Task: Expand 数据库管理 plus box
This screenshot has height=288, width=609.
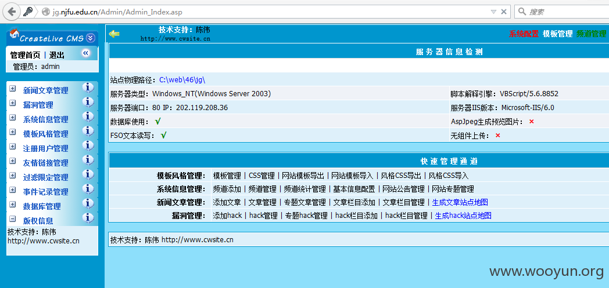Action: 12,205
